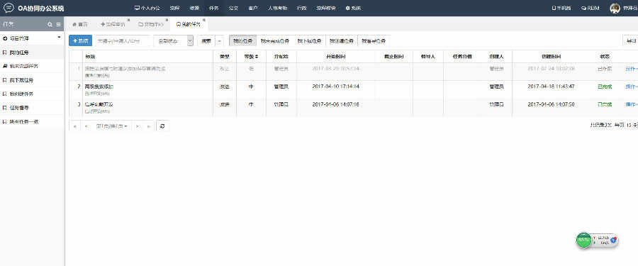
Task: Click the search button next to status filter
Action: coord(206,40)
